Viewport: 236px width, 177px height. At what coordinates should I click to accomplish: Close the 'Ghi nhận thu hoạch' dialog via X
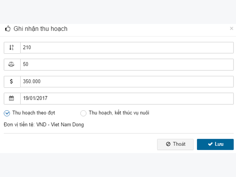click(x=232, y=28)
